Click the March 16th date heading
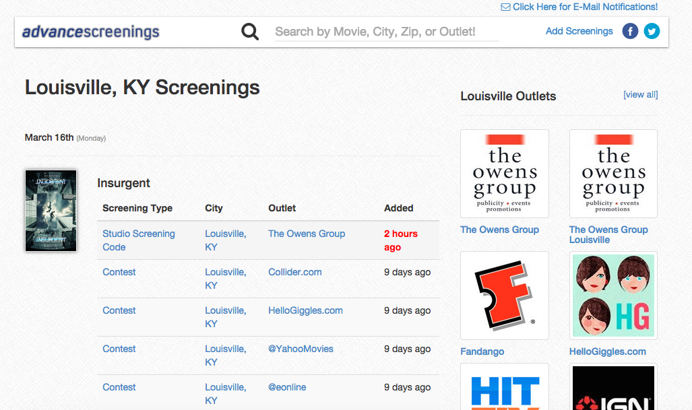The width and height of the screenshot is (692, 410). tap(49, 137)
